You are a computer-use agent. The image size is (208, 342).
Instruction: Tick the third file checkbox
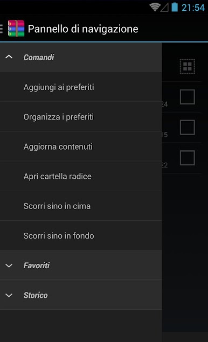tap(188, 158)
